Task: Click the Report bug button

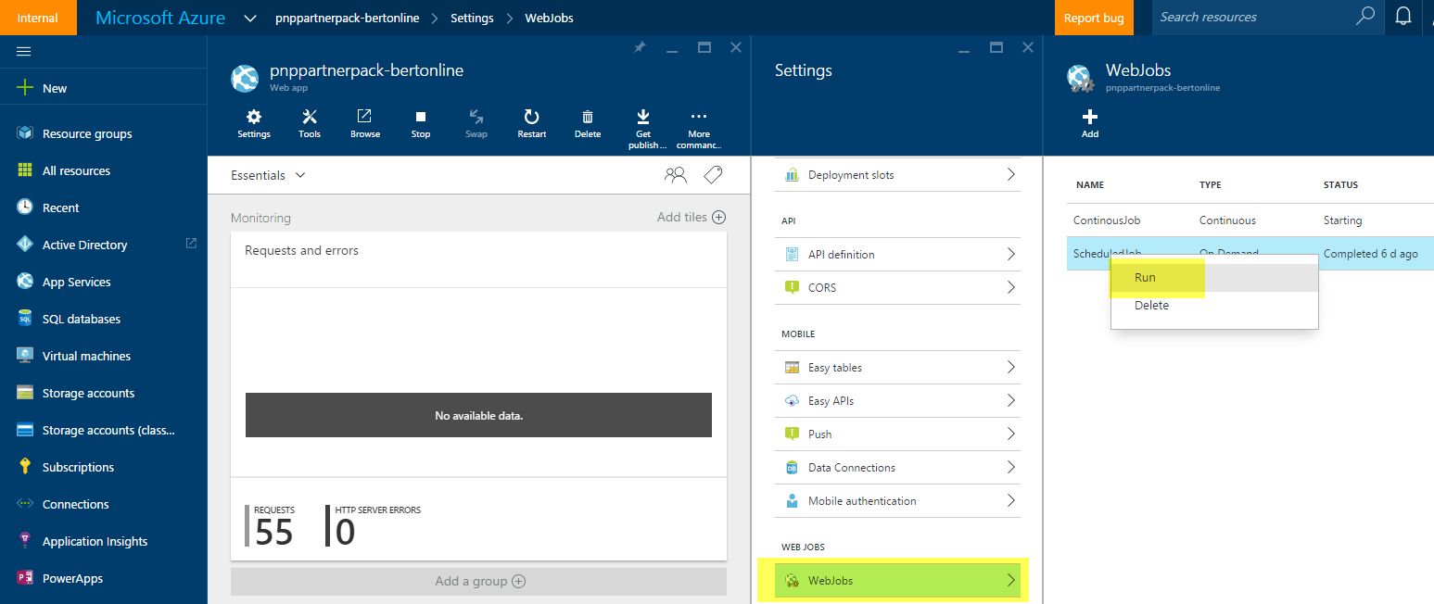Action: point(1094,17)
